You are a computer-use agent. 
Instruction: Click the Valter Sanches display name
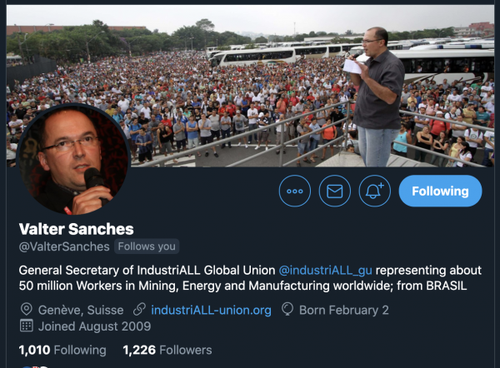[x=76, y=229]
